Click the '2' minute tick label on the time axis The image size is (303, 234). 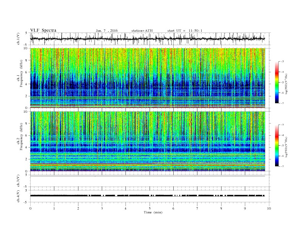click(x=78, y=208)
